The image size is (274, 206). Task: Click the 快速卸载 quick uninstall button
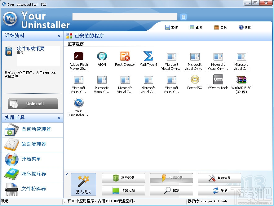(x=171, y=178)
